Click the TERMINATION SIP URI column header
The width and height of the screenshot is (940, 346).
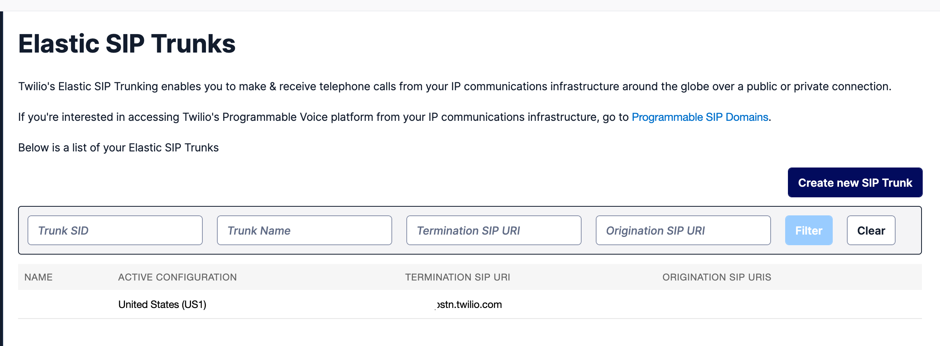[x=458, y=277]
